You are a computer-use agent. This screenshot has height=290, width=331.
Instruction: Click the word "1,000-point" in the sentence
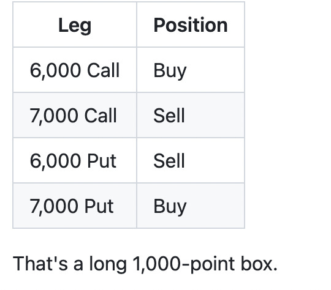click(183, 264)
